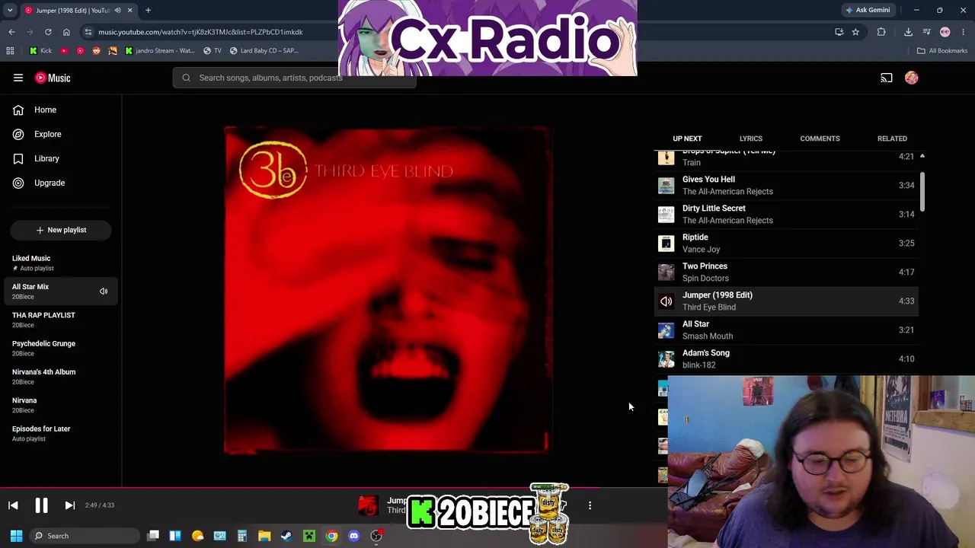Open the Chrome three-dot menu
The height and width of the screenshot is (548, 975).
964,32
